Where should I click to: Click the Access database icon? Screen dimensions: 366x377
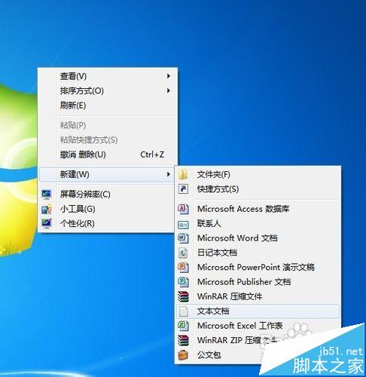[x=183, y=209]
